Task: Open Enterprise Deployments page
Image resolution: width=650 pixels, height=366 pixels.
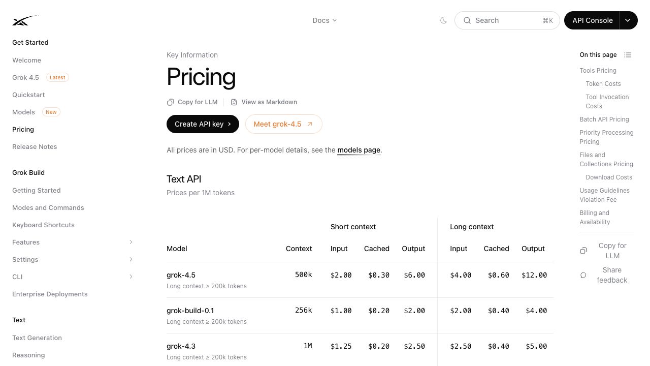Action: tap(50, 294)
